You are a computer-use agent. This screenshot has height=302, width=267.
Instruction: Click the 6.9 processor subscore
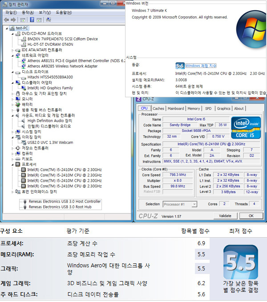[x=201, y=243]
